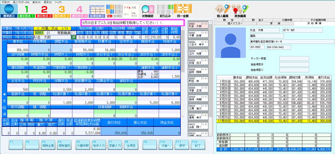Expand 支給項 section with plus sign

pos(4,94)
